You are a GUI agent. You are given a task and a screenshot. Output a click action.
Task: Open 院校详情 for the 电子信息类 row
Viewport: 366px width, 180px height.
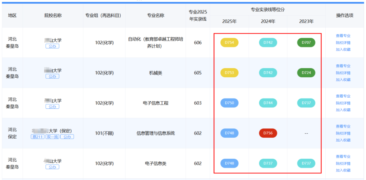(343, 163)
